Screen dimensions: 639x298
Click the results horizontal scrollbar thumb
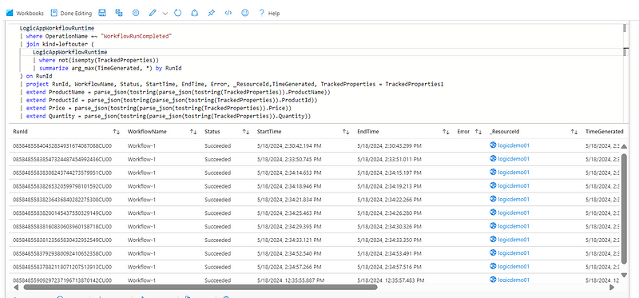[200, 287]
